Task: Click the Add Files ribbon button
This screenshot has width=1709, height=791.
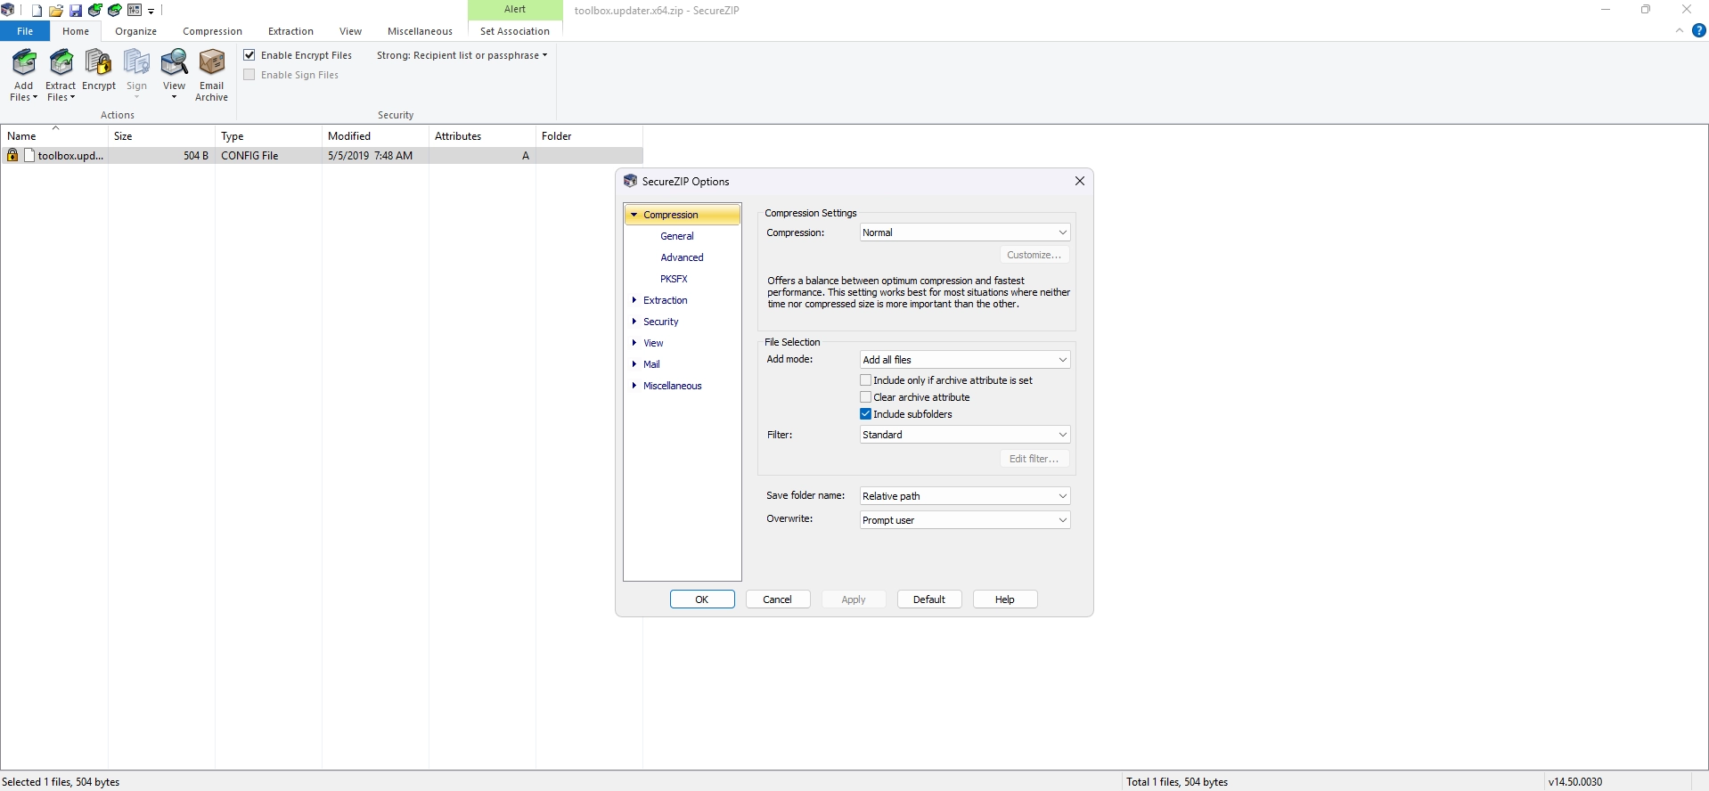Action: click(24, 76)
